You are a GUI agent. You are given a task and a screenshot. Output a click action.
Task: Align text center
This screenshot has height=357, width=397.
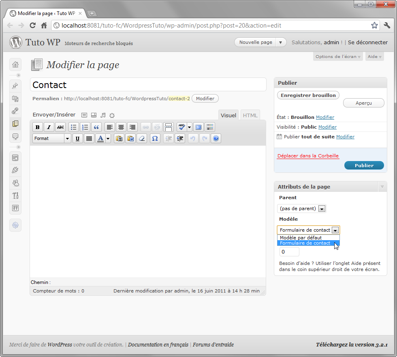[x=121, y=127]
